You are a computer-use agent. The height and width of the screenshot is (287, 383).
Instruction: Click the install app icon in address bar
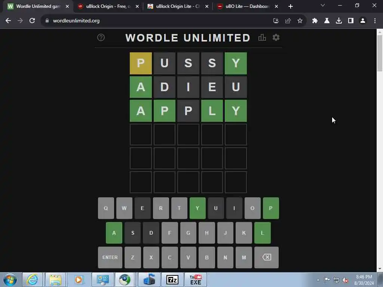(x=276, y=21)
